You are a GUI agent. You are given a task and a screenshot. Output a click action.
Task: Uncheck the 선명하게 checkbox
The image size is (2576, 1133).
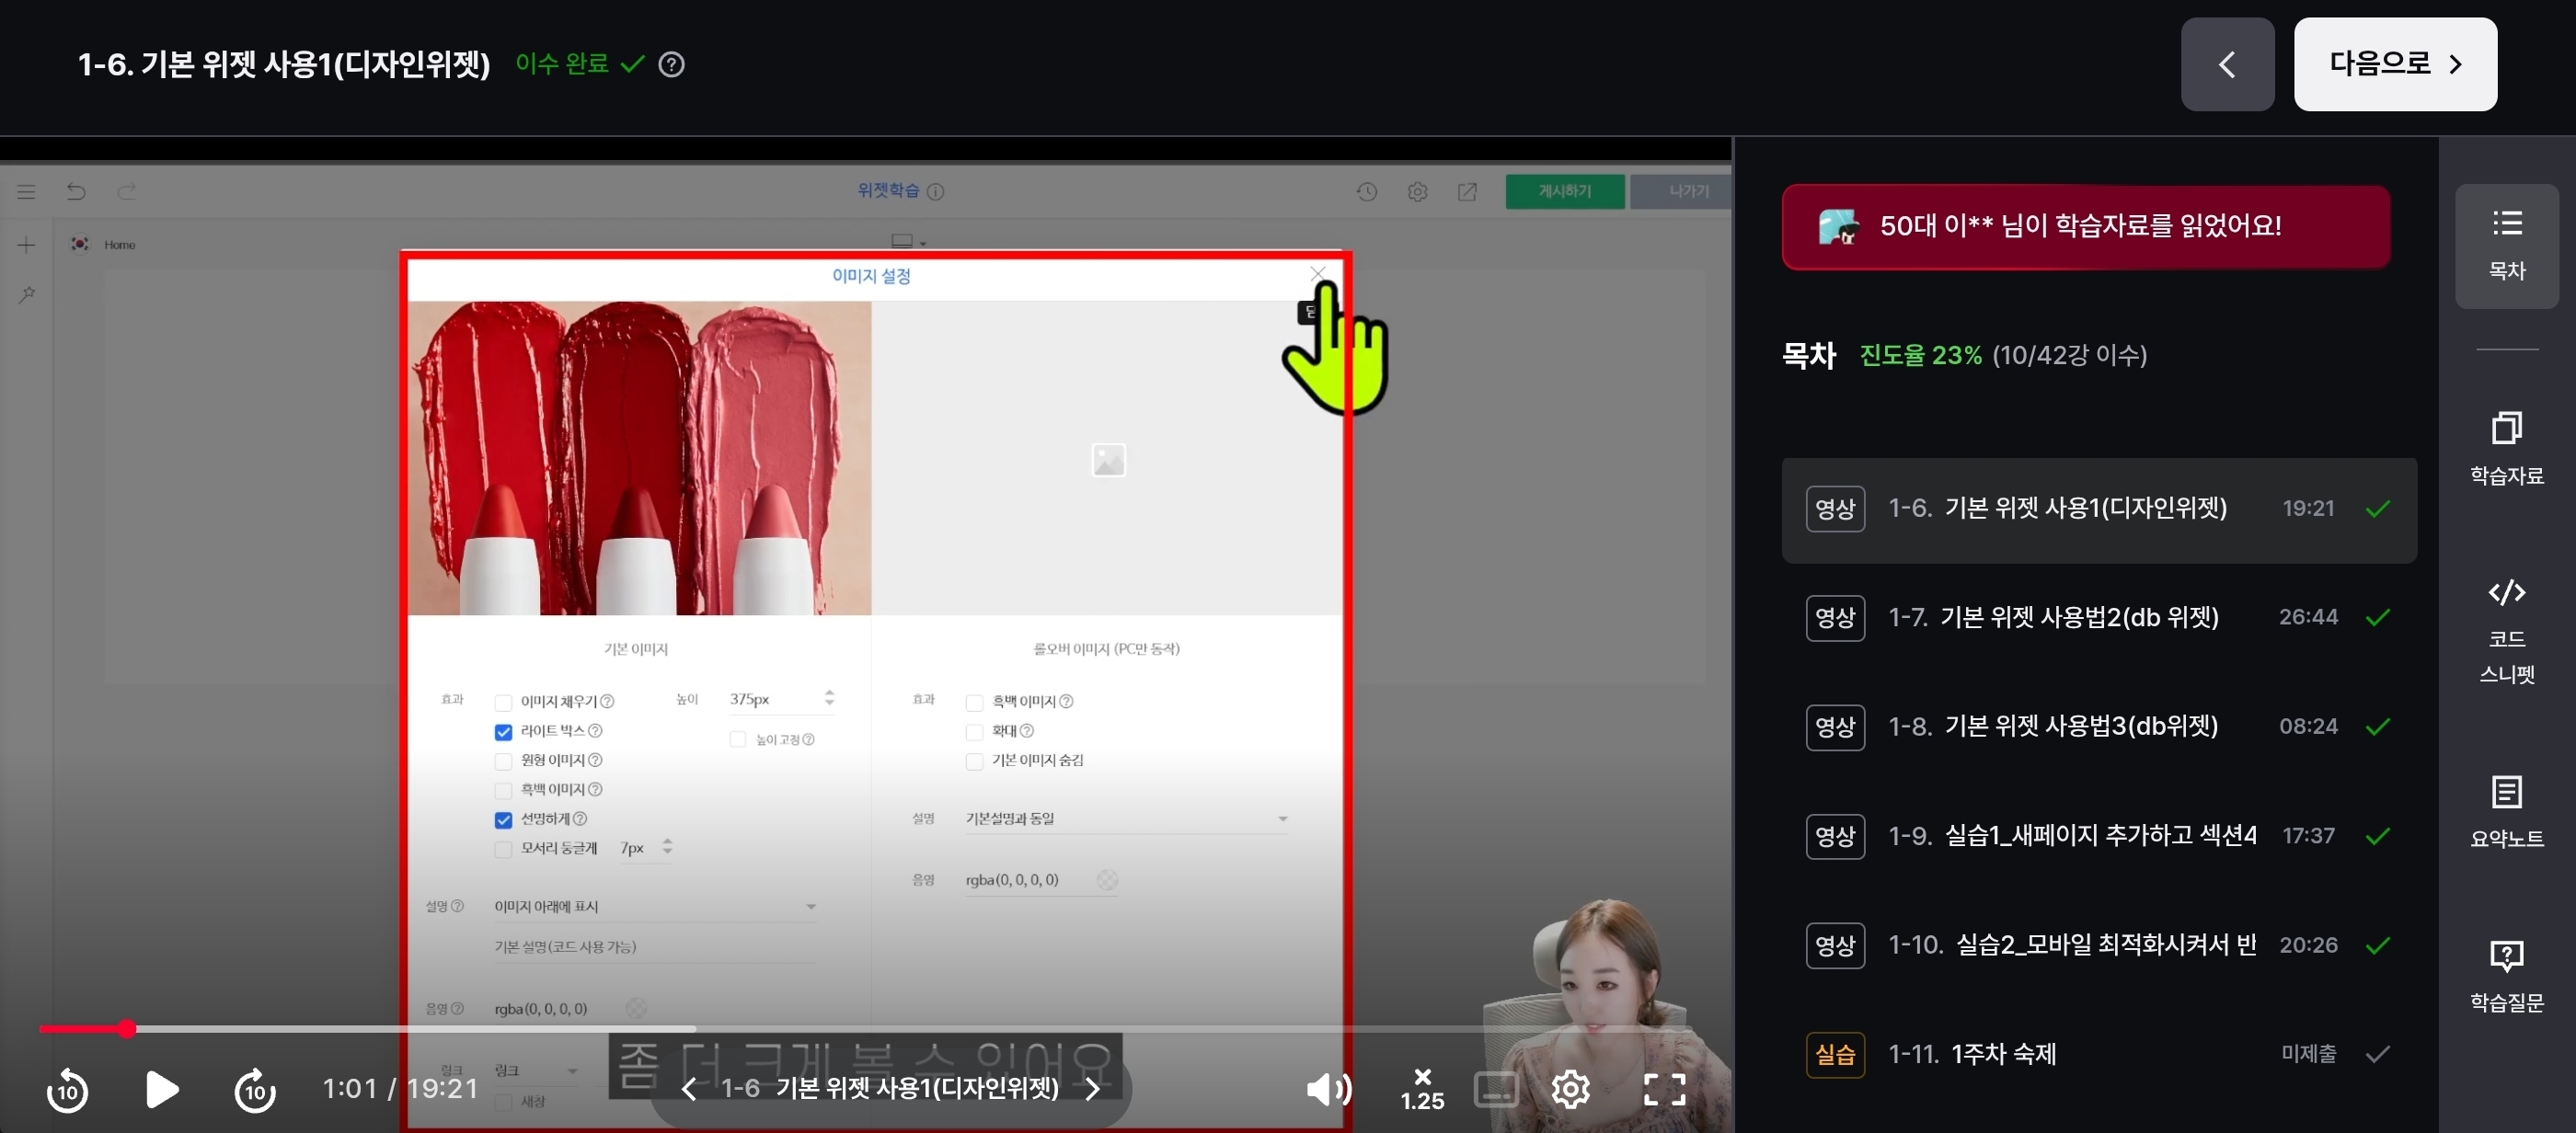(503, 820)
